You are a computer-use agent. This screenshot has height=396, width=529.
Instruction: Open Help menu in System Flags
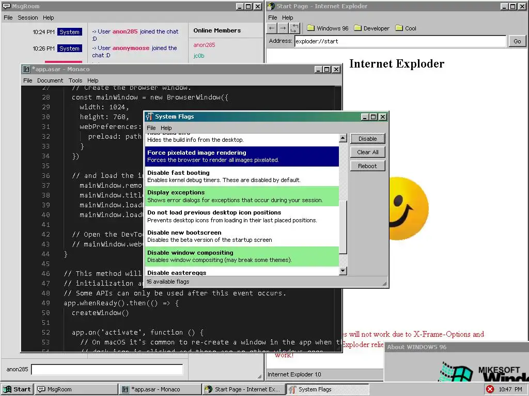click(x=166, y=128)
